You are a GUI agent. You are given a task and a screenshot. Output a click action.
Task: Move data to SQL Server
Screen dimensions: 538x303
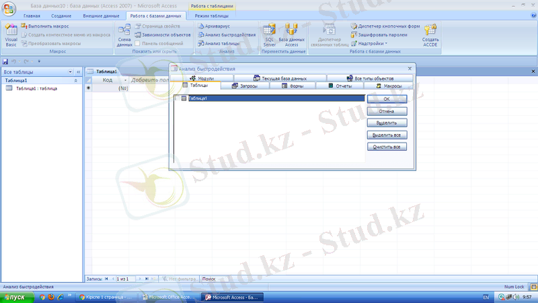pos(270,35)
